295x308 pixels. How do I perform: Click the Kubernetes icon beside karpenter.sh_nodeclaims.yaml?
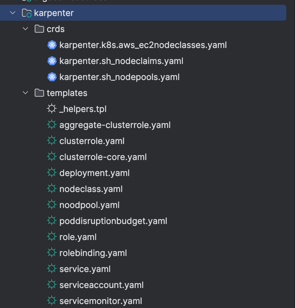(52, 61)
